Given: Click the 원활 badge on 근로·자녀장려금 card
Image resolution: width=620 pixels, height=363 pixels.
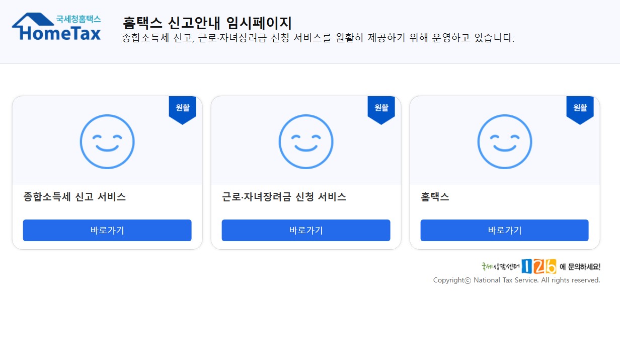Looking at the screenshot, I should click(x=381, y=110).
